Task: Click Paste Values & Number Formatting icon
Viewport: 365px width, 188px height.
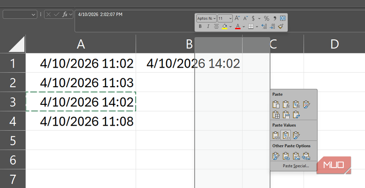Action: 286,135
